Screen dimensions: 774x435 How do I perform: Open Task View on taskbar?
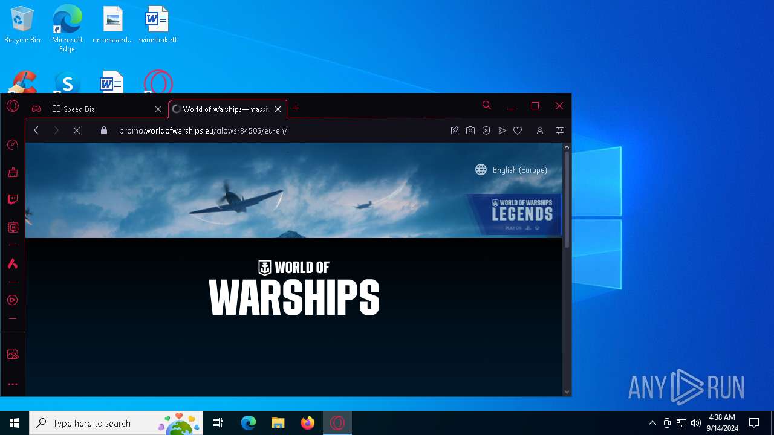218,423
